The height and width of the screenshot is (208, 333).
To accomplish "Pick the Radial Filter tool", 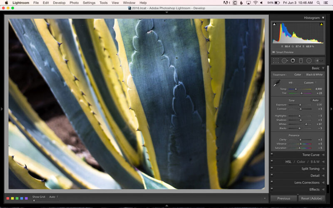I will pos(309,61).
